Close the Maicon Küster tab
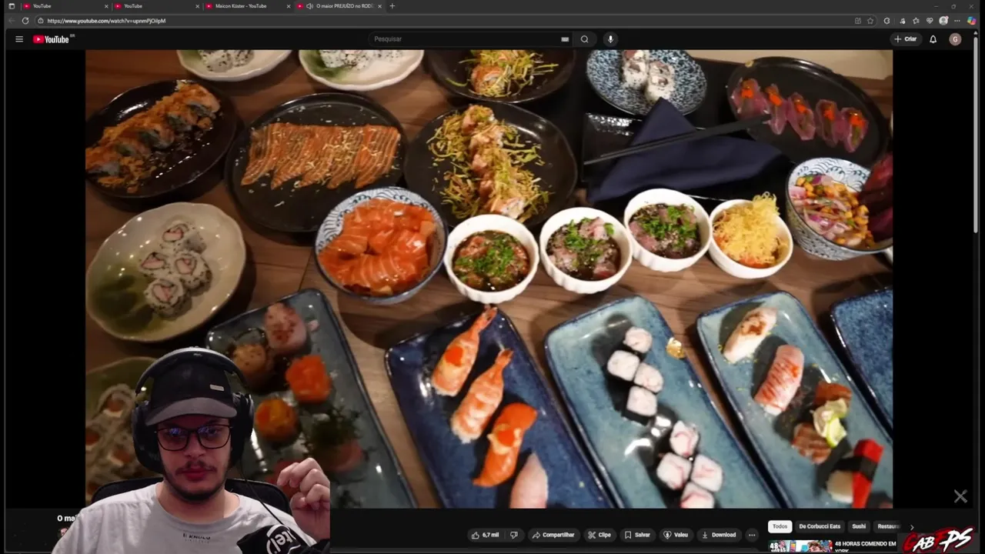985x554 pixels. point(289,6)
